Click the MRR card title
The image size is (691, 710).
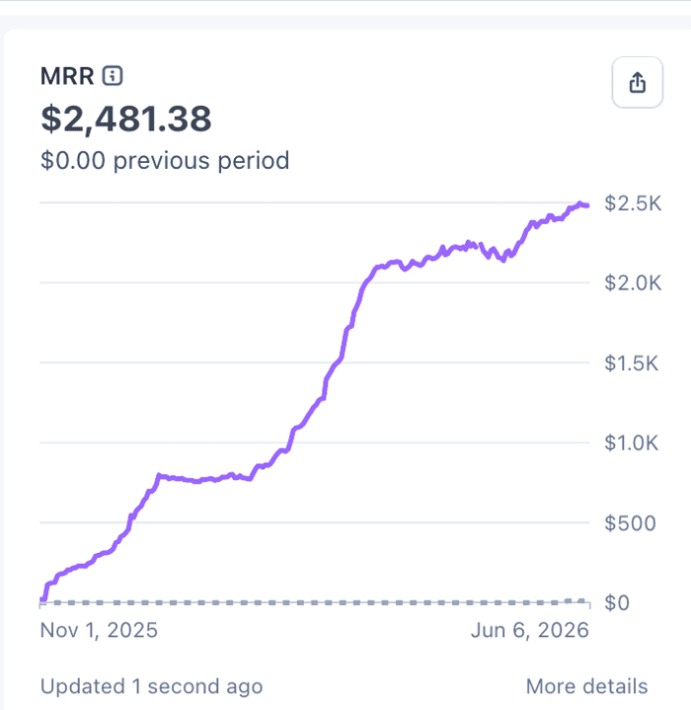[67, 76]
